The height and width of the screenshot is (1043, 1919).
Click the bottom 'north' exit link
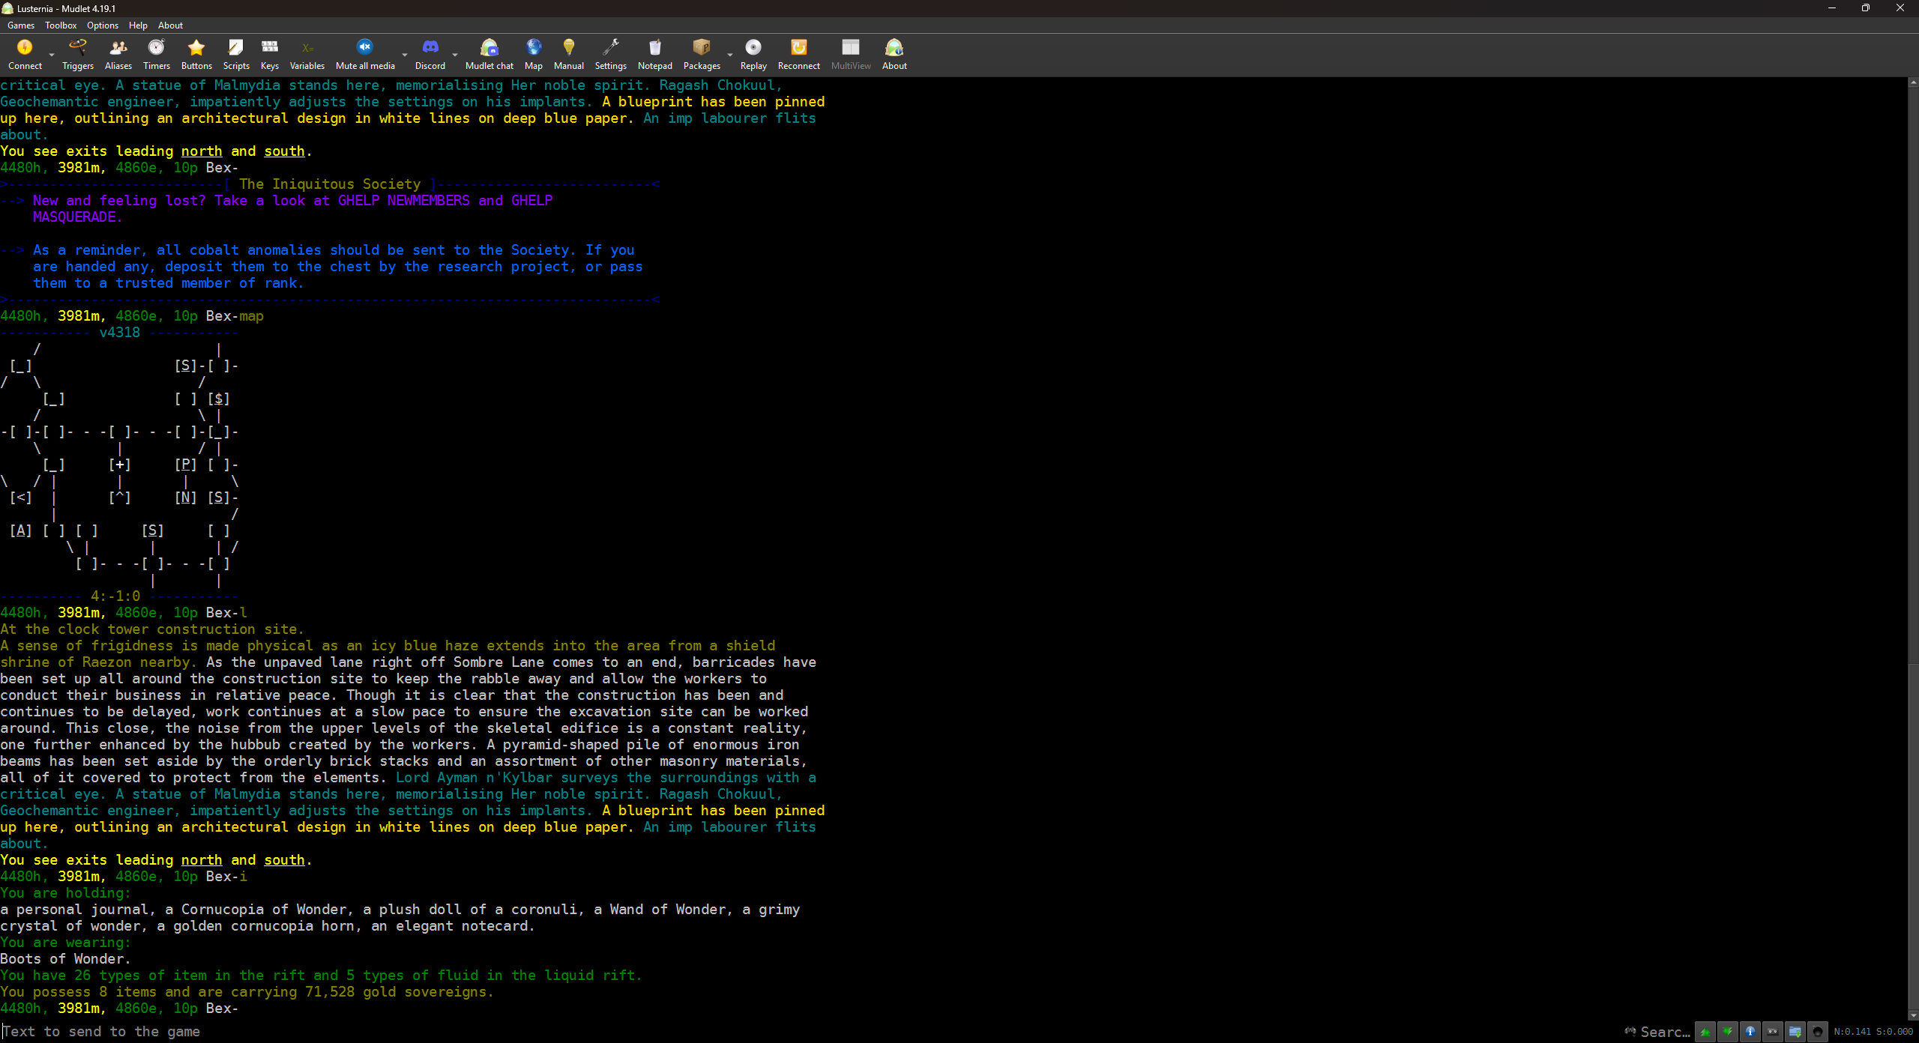click(x=202, y=860)
